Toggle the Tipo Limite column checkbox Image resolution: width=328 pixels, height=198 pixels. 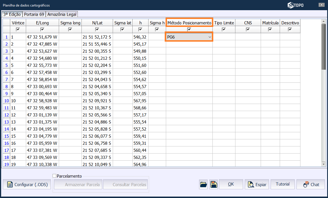224,29
